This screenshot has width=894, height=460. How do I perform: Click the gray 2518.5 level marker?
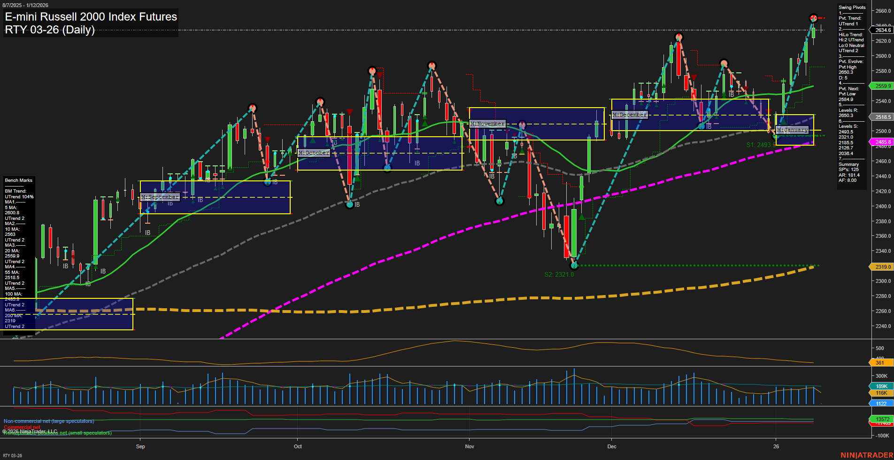882,117
